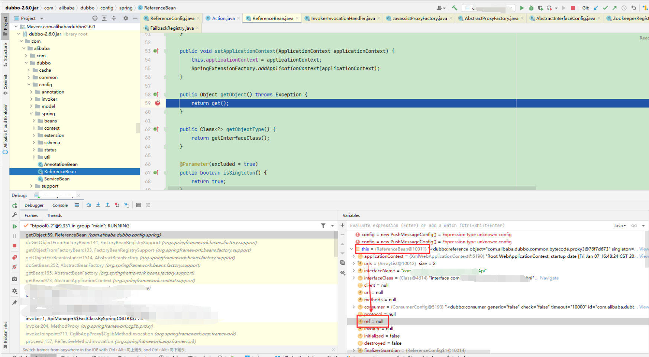Switch to ReferenceConfig.java tab
The image size is (649, 357).
click(172, 18)
